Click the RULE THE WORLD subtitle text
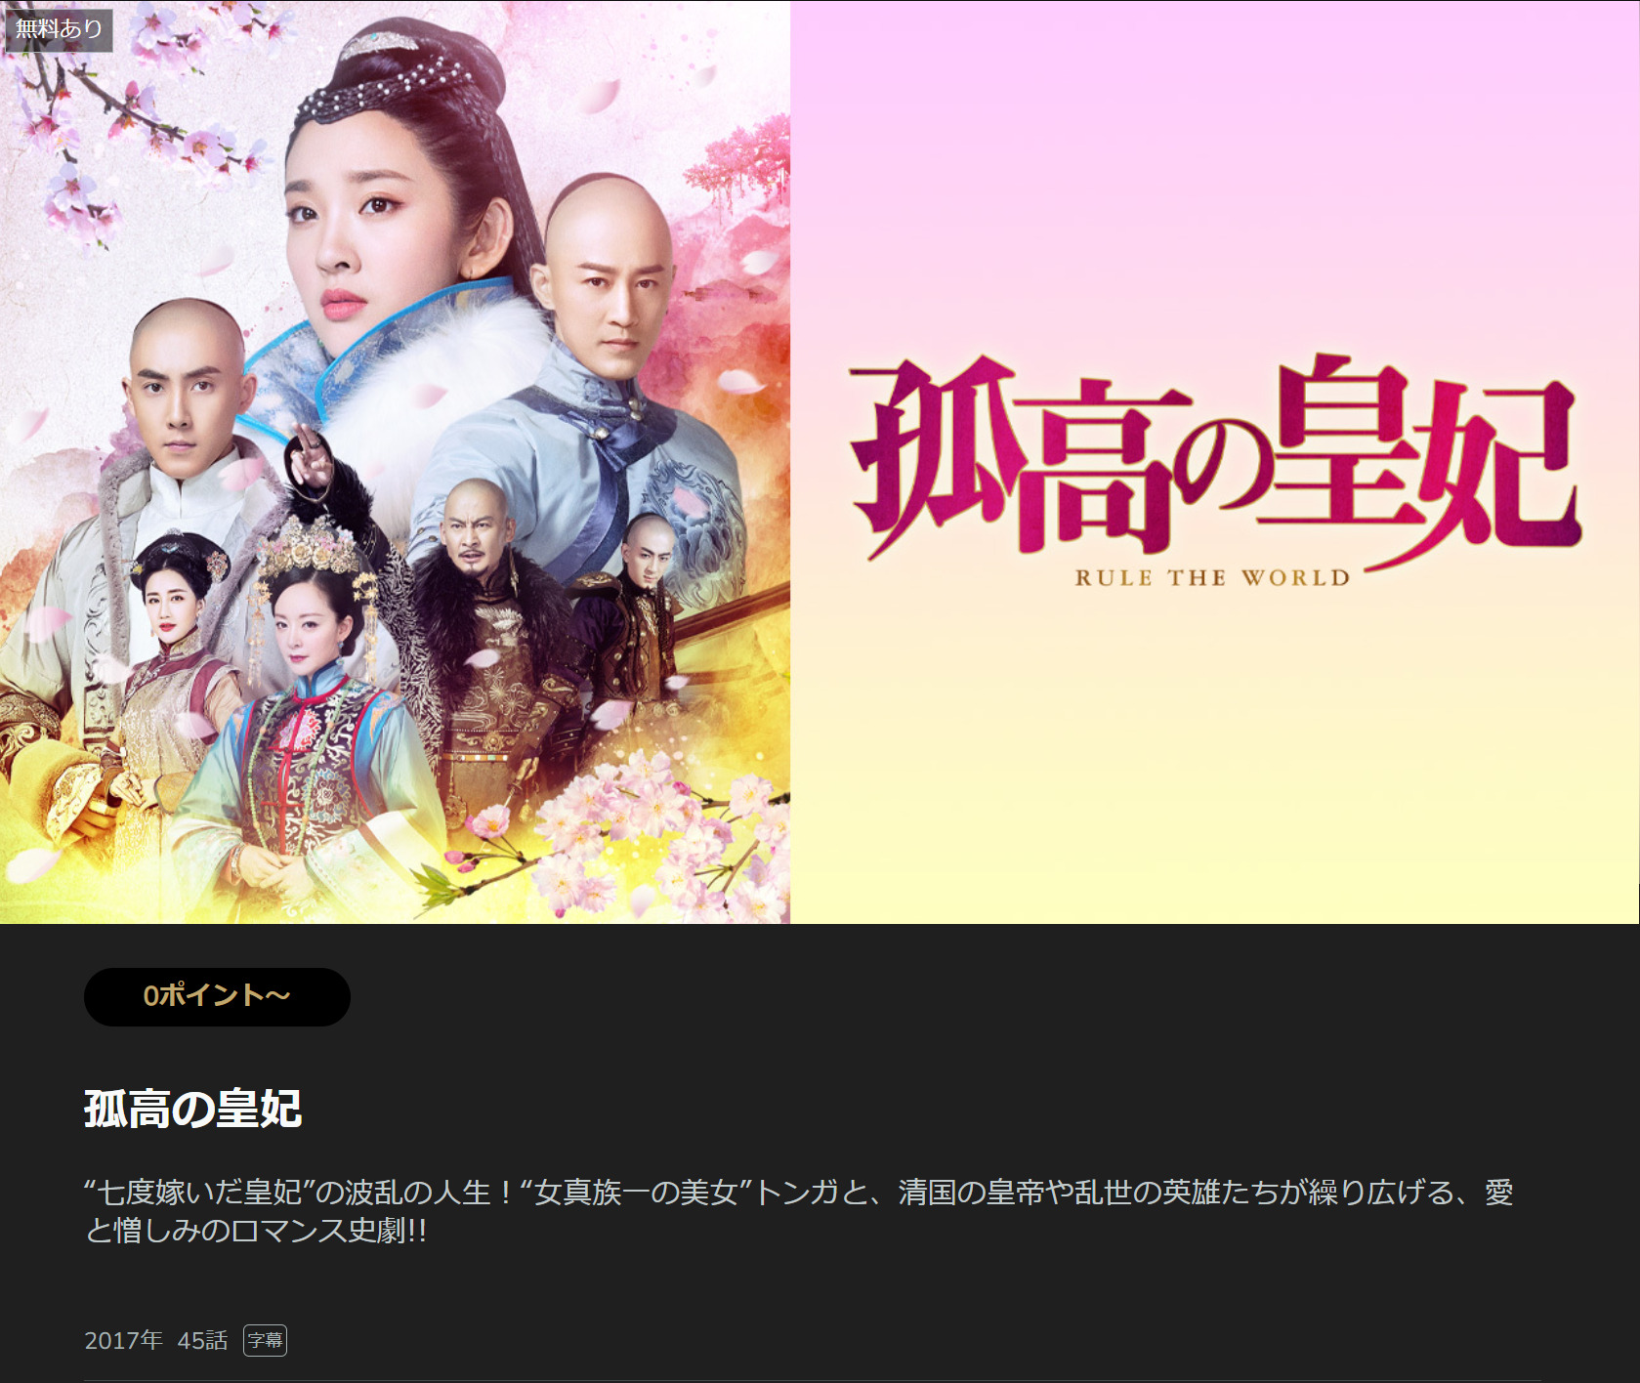This screenshot has height=1383, width=1640. click(1212, 577)
